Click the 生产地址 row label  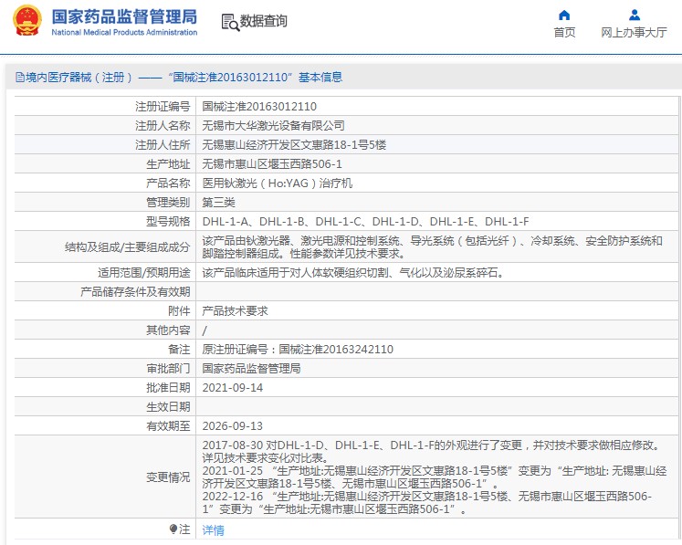click(x=168, y=164)
